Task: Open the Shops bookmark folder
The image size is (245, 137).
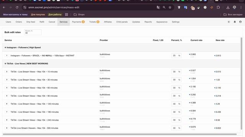Action: click(x=79, y=14)
